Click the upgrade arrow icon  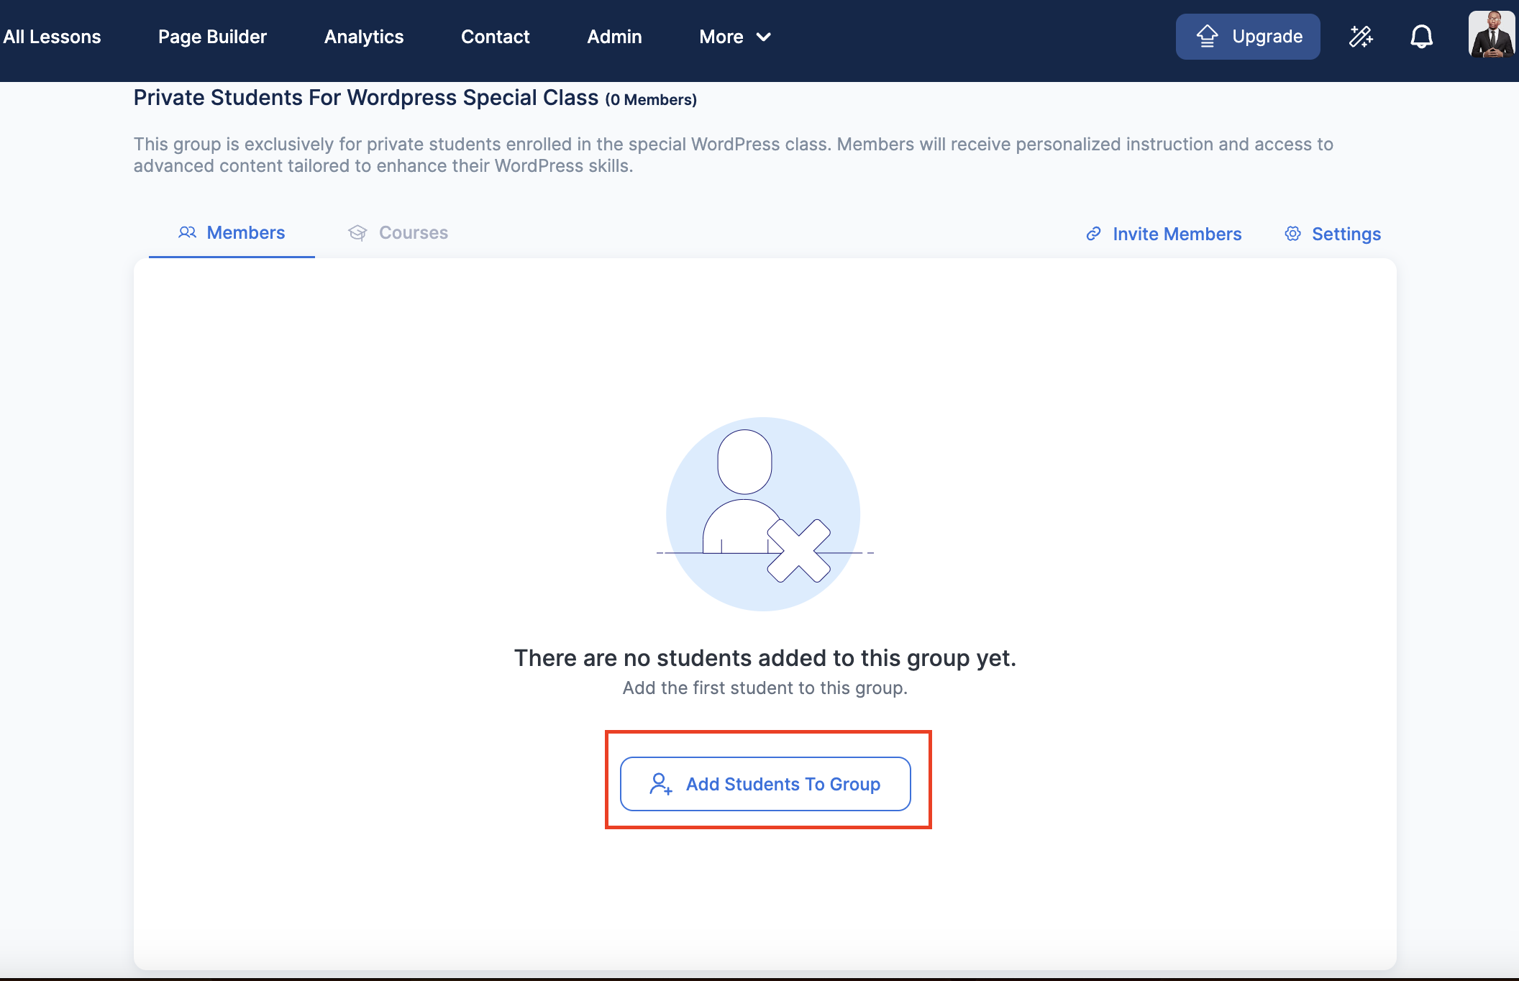(x=1208, y=37)
